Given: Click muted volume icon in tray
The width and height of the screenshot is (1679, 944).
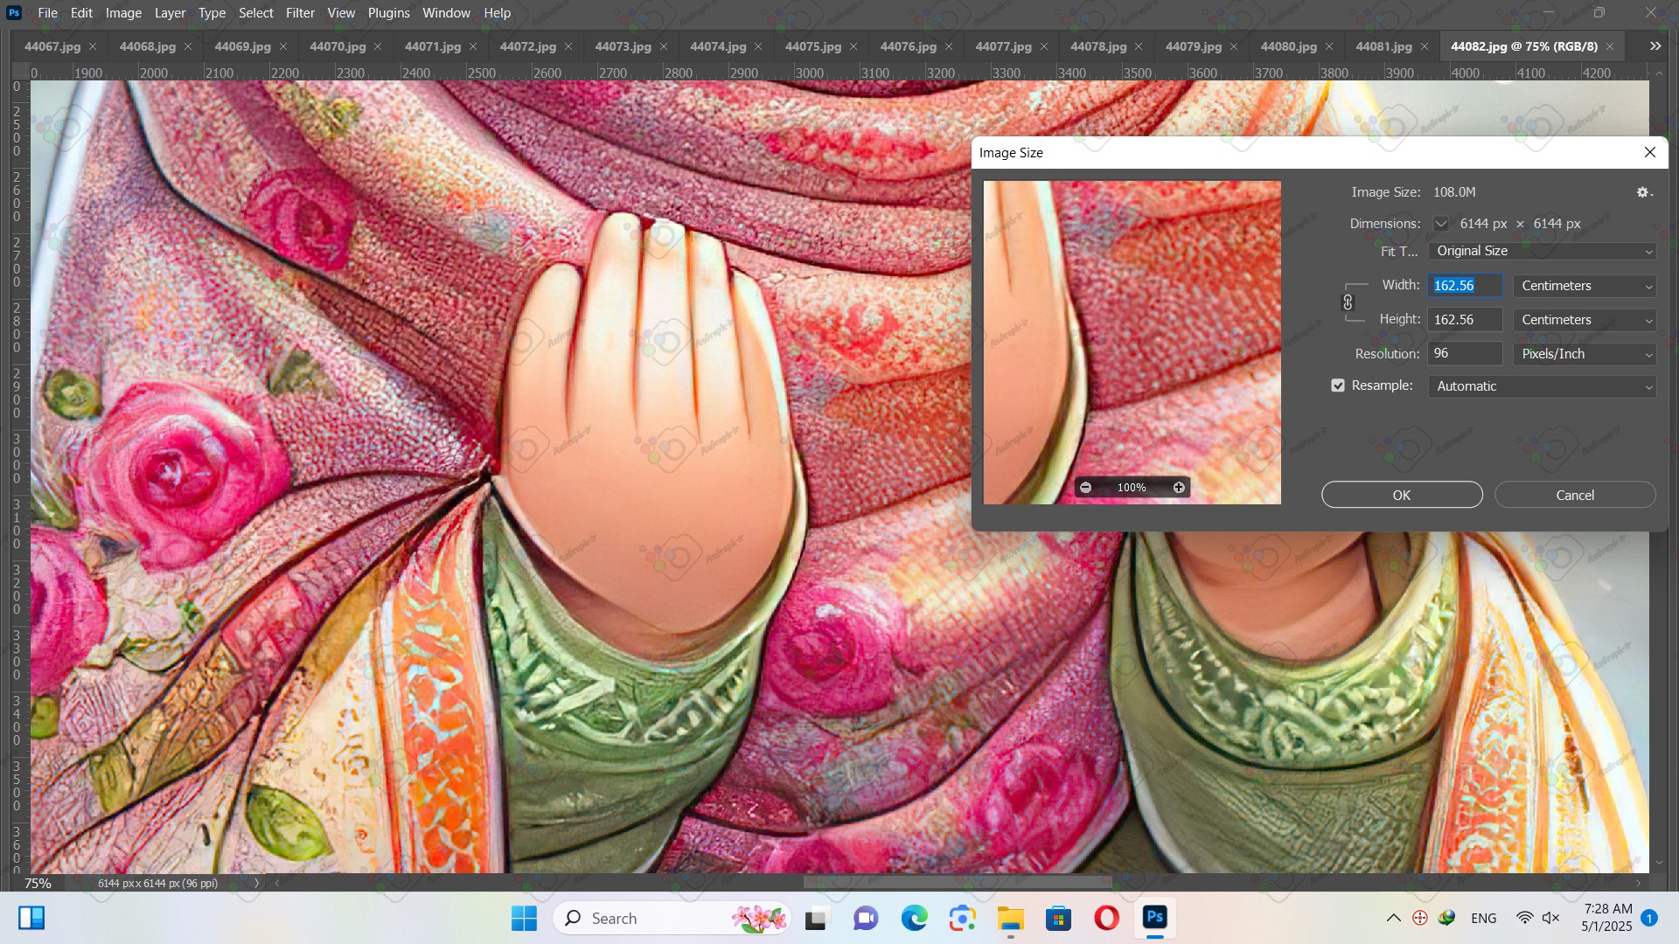Looking at the screenshot, I should [x=1551, y=919].
